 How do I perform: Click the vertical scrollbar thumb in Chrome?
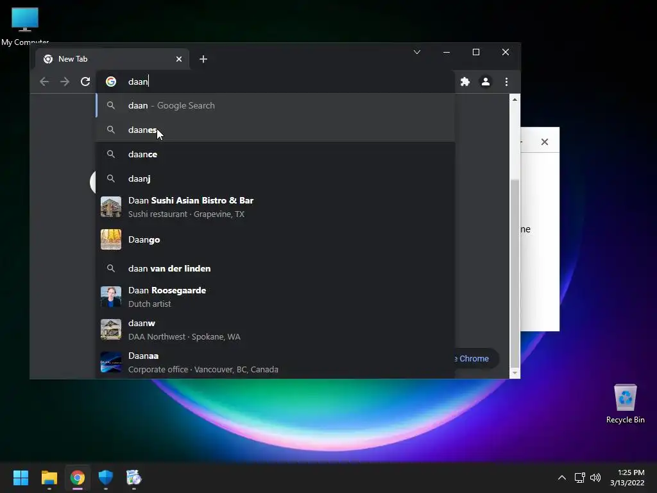tap(515, 272)
